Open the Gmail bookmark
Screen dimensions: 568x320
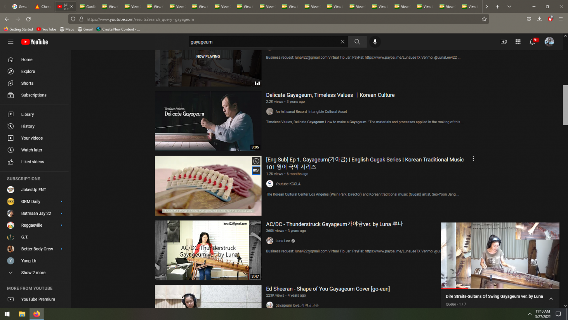(85, 29)
